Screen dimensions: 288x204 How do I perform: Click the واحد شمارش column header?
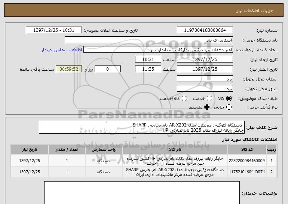pos(104,150)
